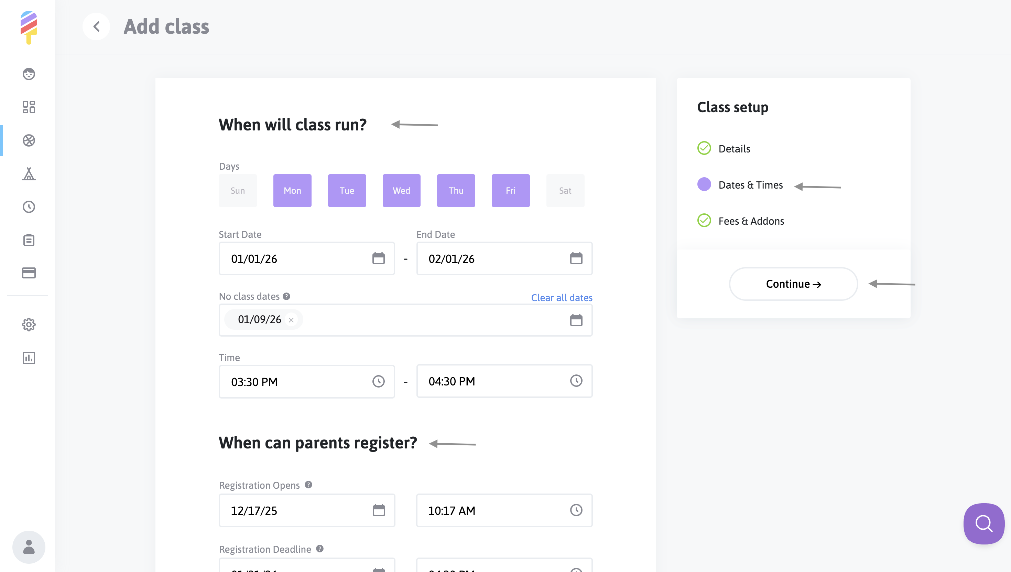Open the start time clock picker
This screenshot has height=572, width=1011.
click(378, 381)
